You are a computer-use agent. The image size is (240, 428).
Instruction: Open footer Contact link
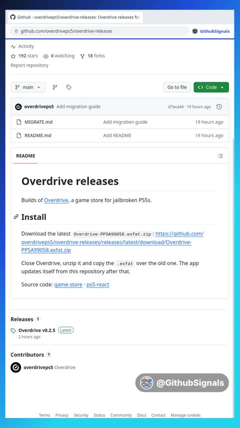(x=158, y=415)
